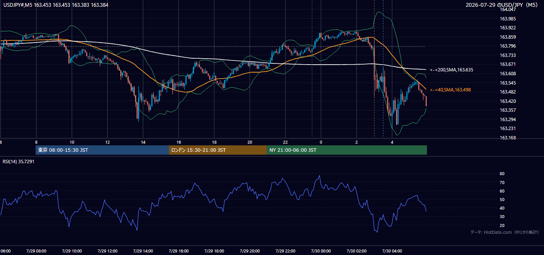The height and width of the screenshot is (255, 544).
Task: Click the 164.047 price axis label
Action: 508,9
